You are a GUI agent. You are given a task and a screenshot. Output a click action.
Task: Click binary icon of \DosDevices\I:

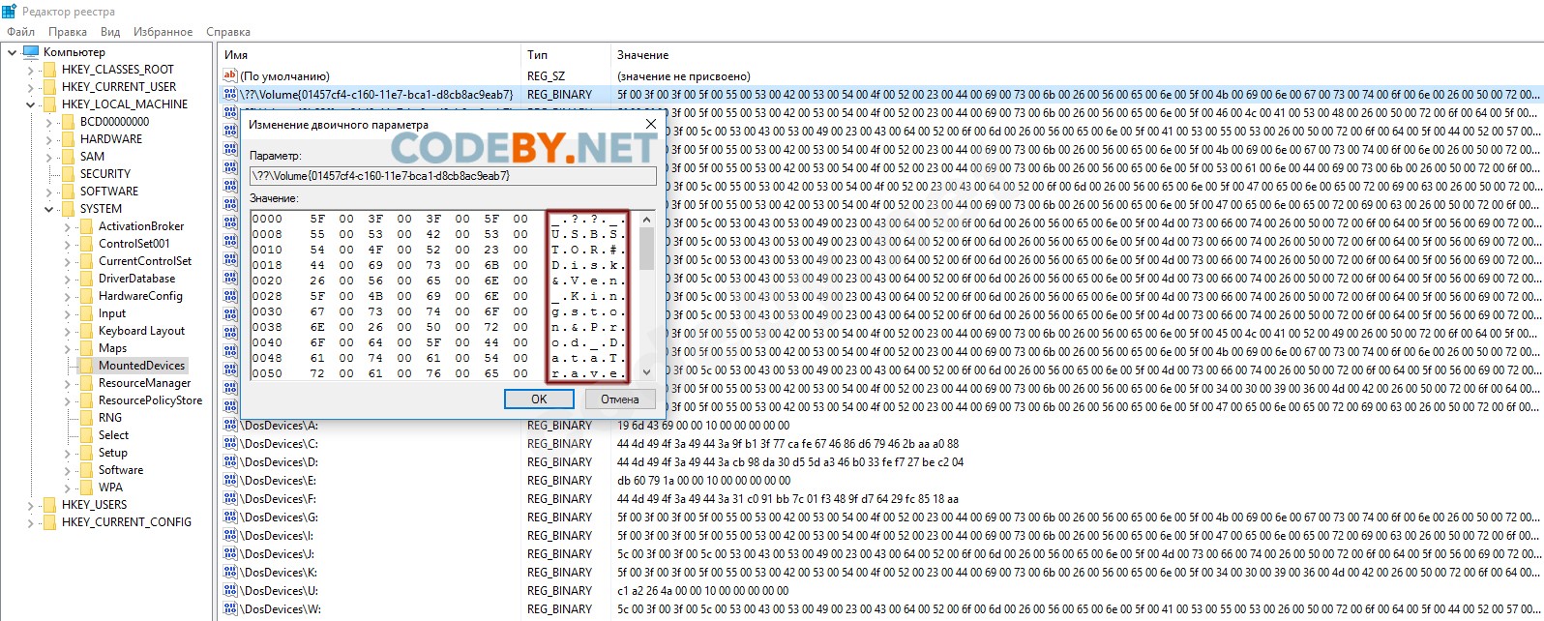point(230,536)
